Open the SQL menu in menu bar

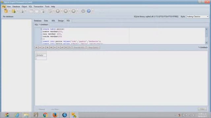point(30,7)
